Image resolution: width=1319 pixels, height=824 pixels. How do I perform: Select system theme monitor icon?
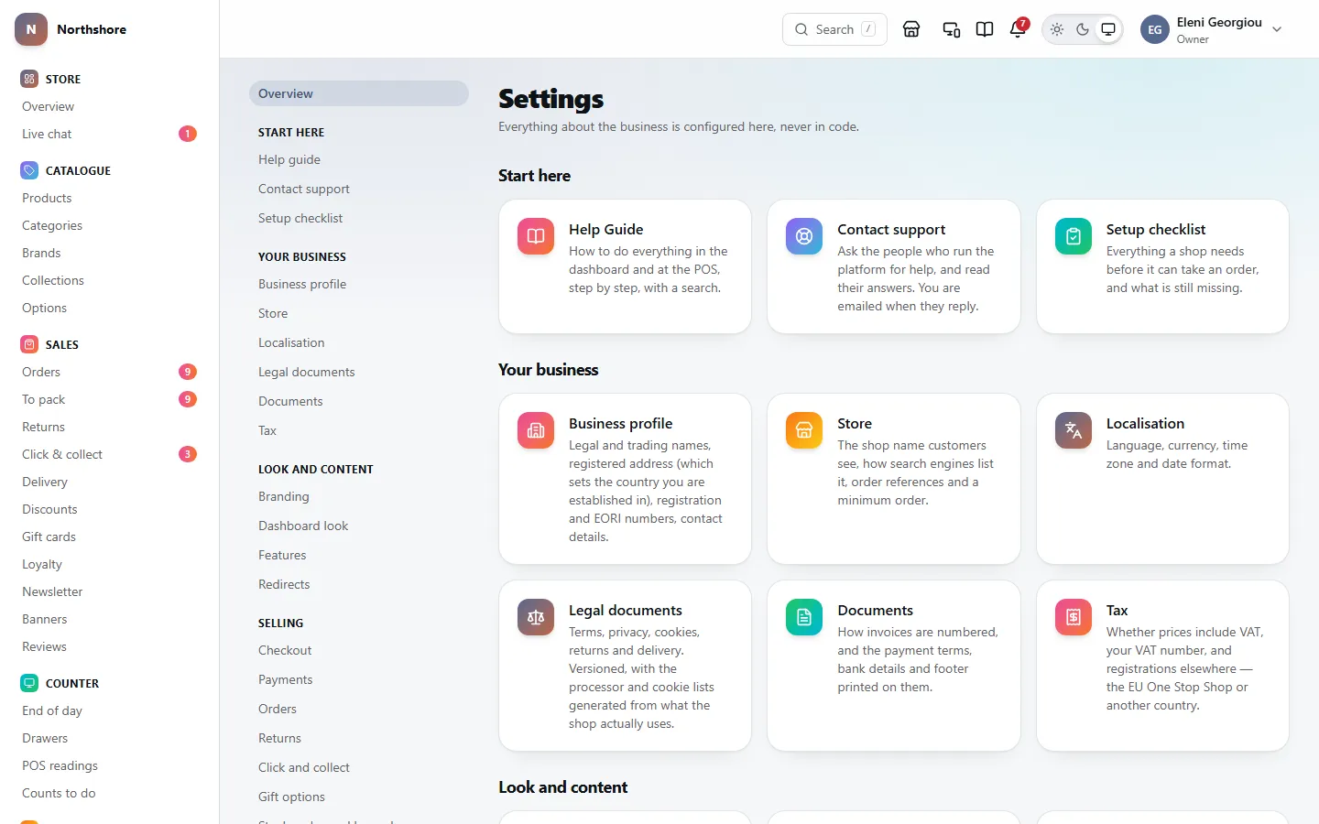(1108, 29)
